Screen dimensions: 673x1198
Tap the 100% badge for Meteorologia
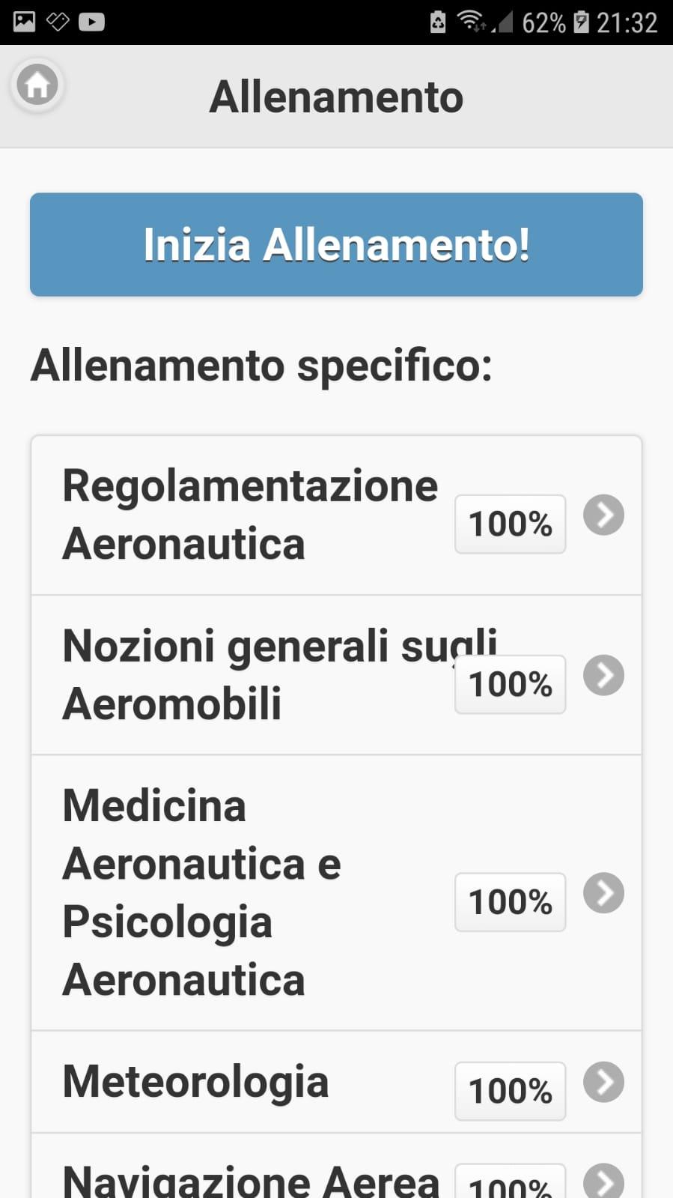click(510, 1091)
